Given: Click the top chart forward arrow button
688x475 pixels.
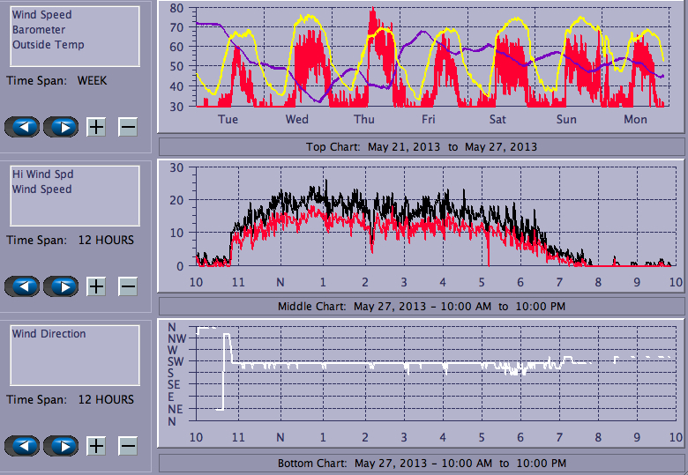Looking at the screenshot, I should click(x=61, y=127).
